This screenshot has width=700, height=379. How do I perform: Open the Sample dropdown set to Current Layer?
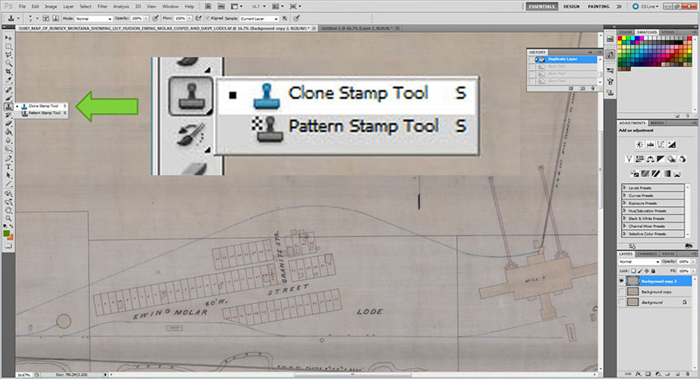tap(259, 17)
